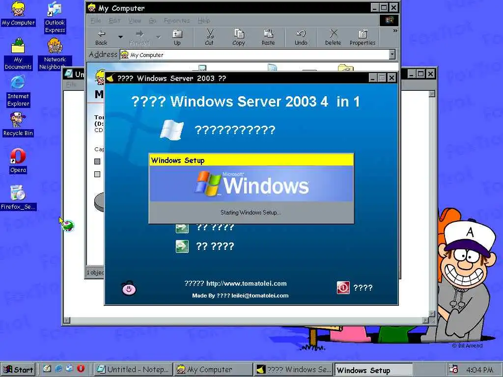This screenshot has width=503, height=377.
Task: Switch to My Computer taskbar button
Action: (x=213, y=369)
